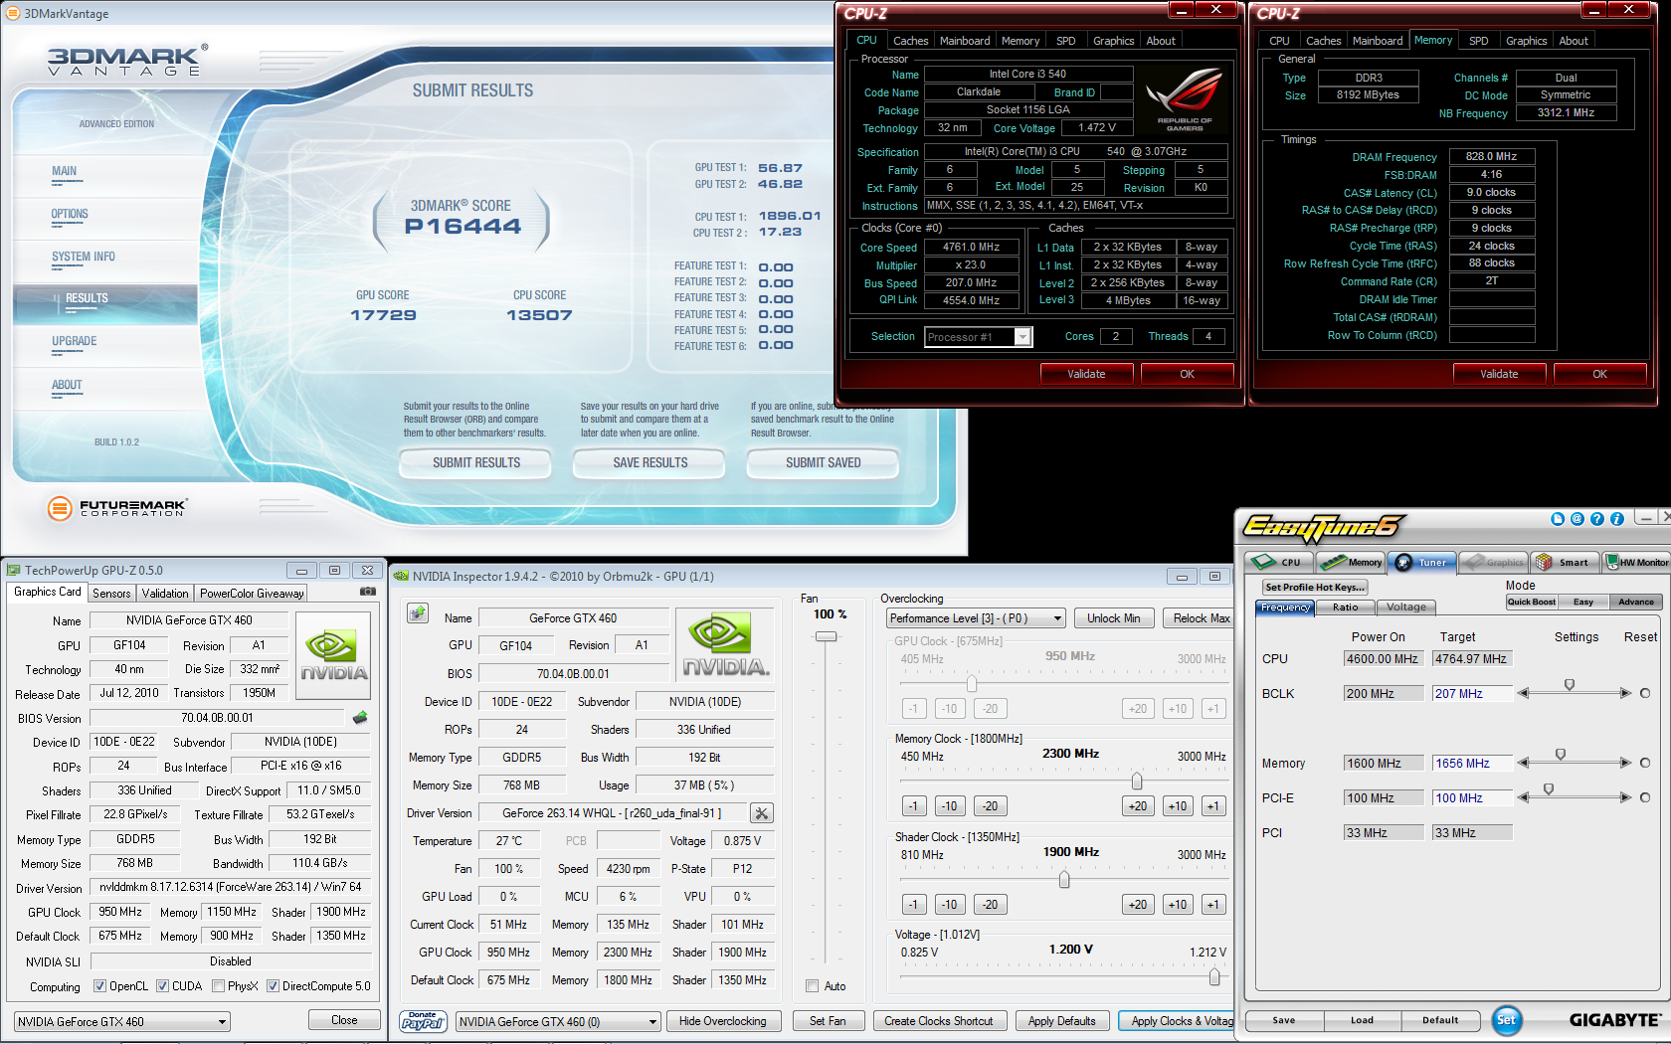The width and height of the screenshot is (1671, 1044).
Task: Take a GPU-Z screenshot with the camera icon
Action: coord(367,592)
